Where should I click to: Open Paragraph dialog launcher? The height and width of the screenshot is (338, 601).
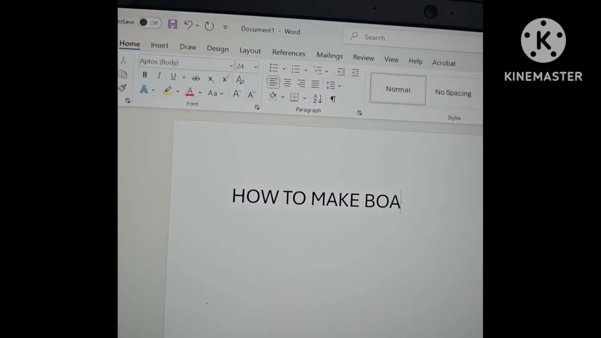359,113
